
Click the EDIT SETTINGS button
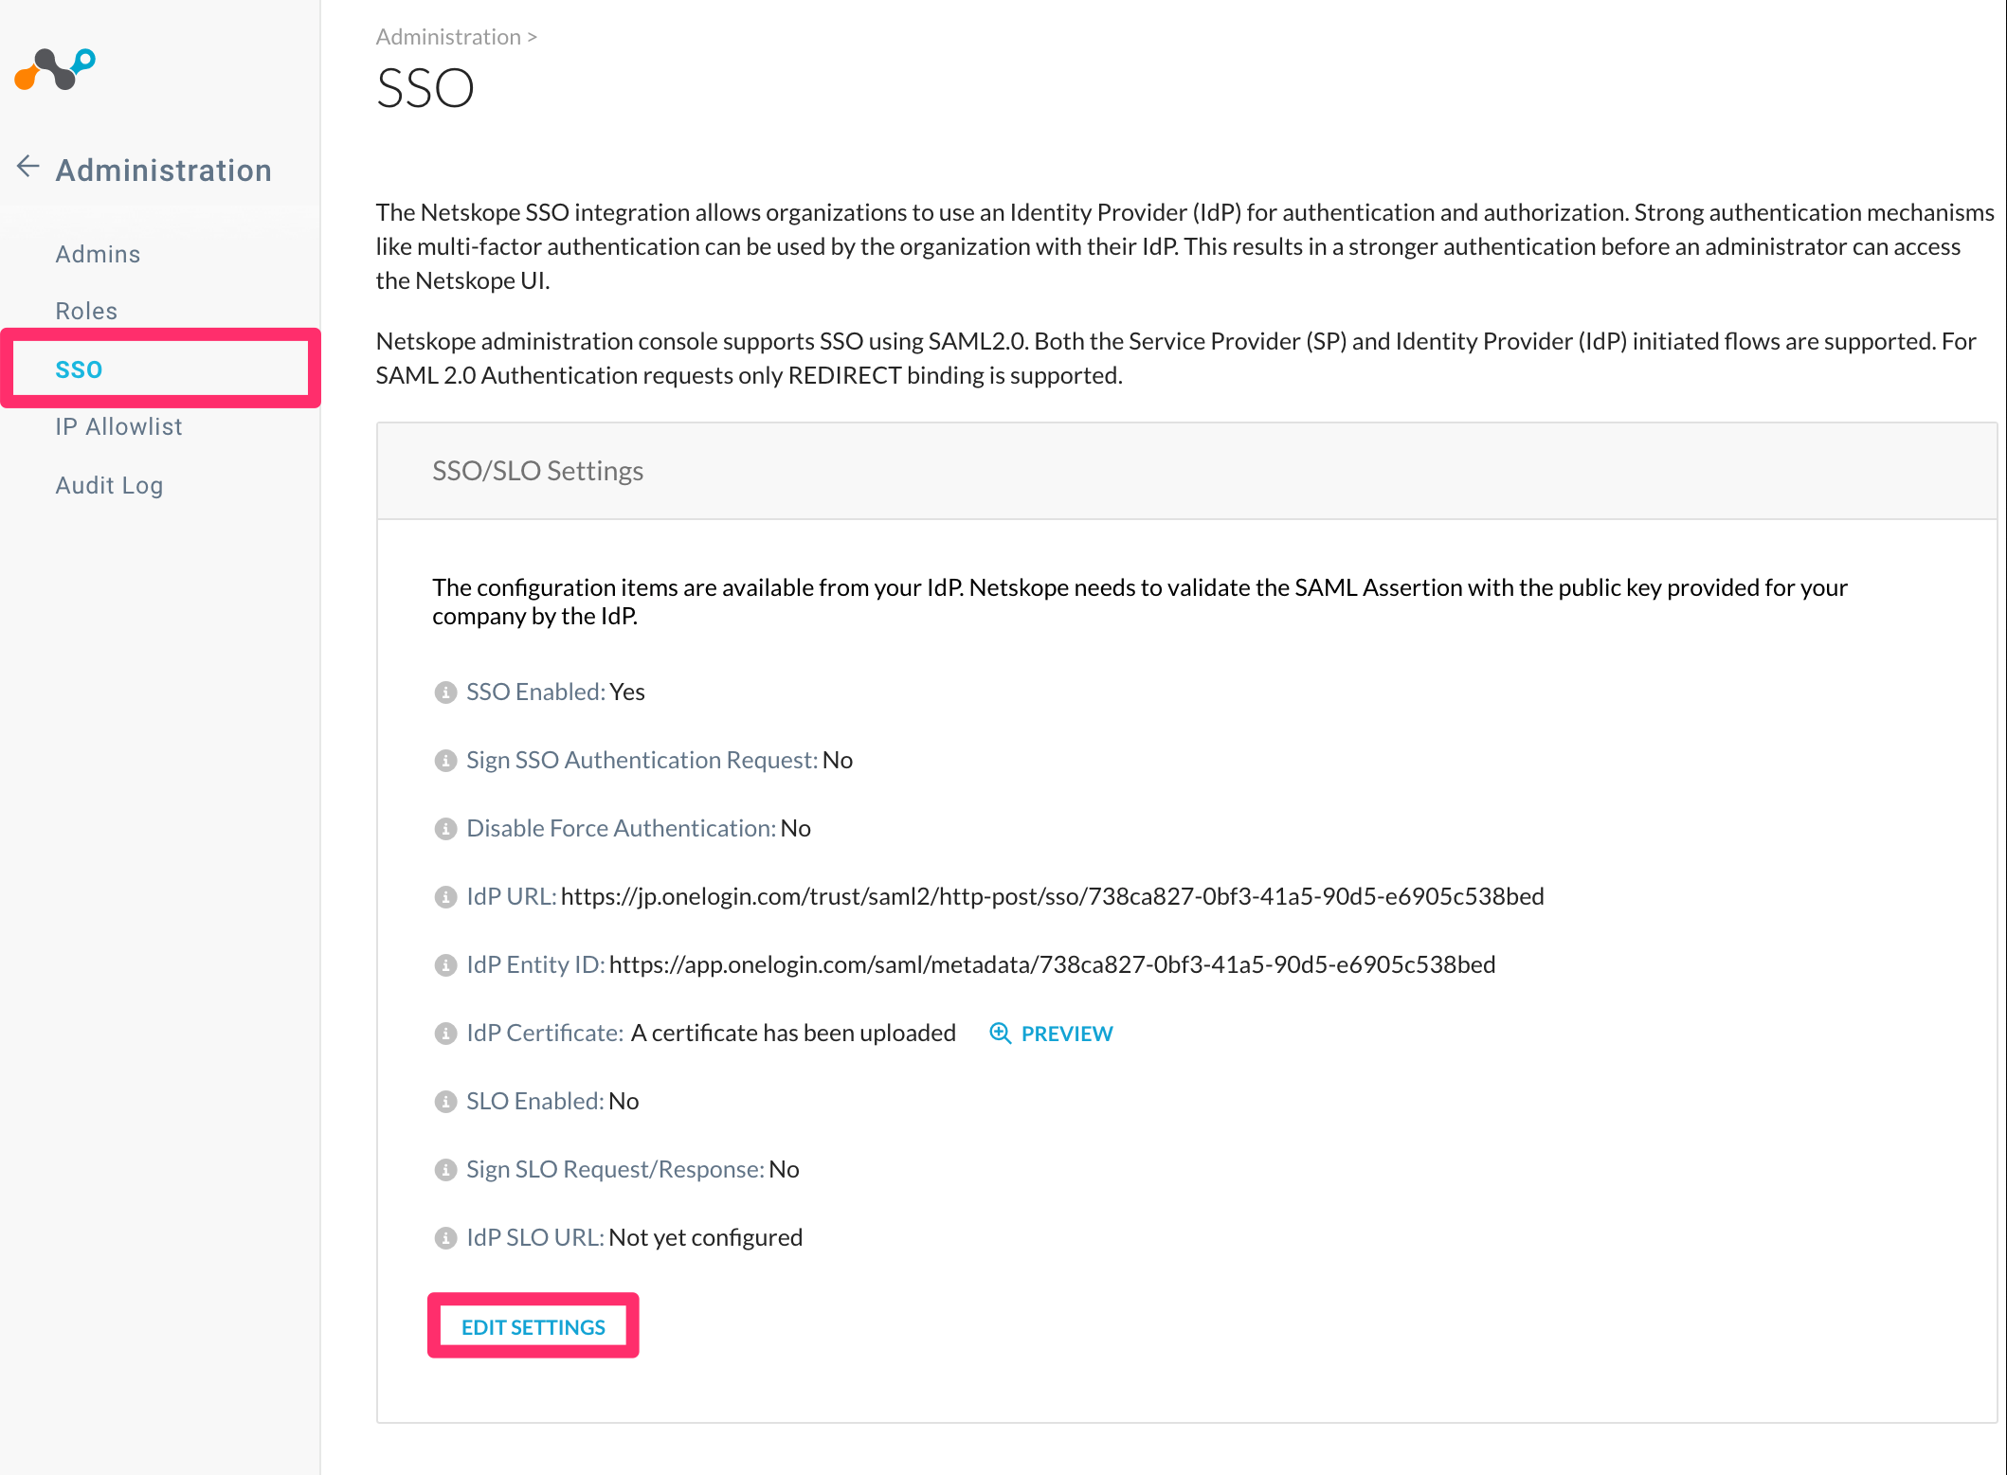(x=533, y=1326)
